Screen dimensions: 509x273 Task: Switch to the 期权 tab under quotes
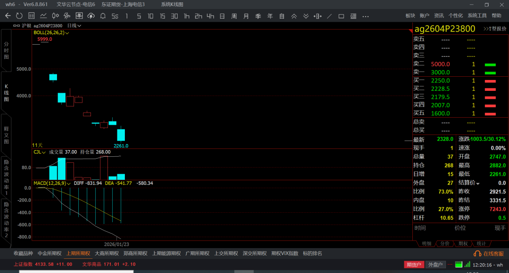click(463, 243)
